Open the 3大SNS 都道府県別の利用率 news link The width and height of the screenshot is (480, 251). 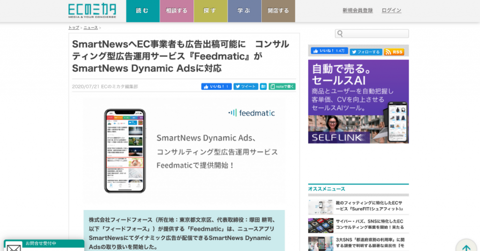click(370, 243)
